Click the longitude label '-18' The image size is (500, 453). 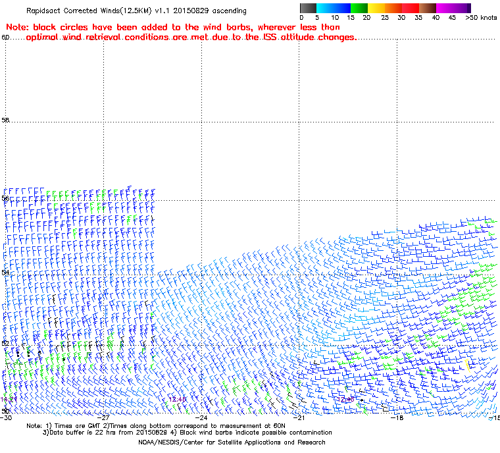tap(397, 417)
